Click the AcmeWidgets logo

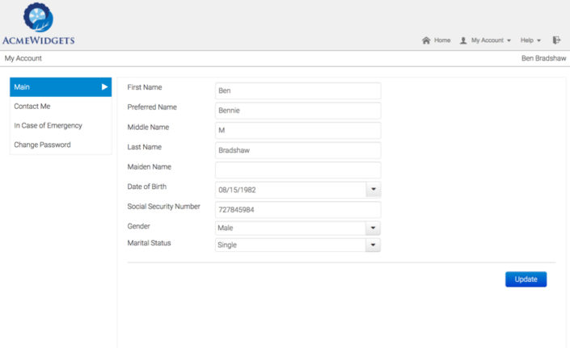38,24
